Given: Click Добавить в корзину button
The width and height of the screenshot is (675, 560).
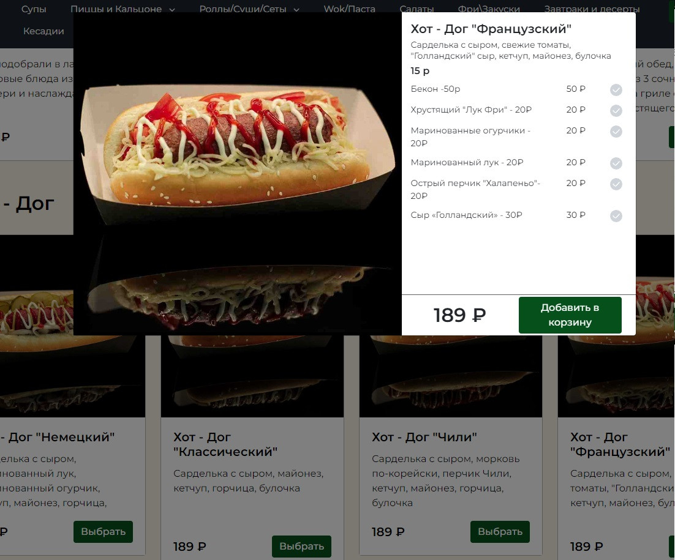Looking at the screenshot, I should click(x=570, y=315).
